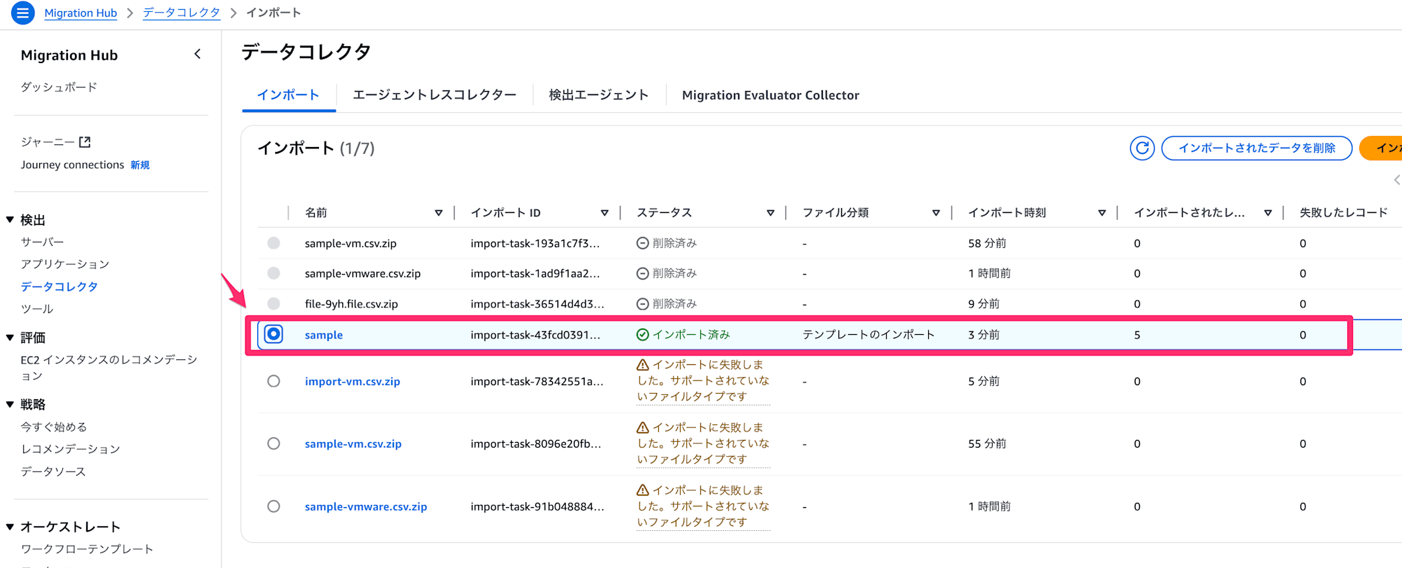
Task: Go to ダッシュボード in the sidebar
Action: click(x=59, y=87)
